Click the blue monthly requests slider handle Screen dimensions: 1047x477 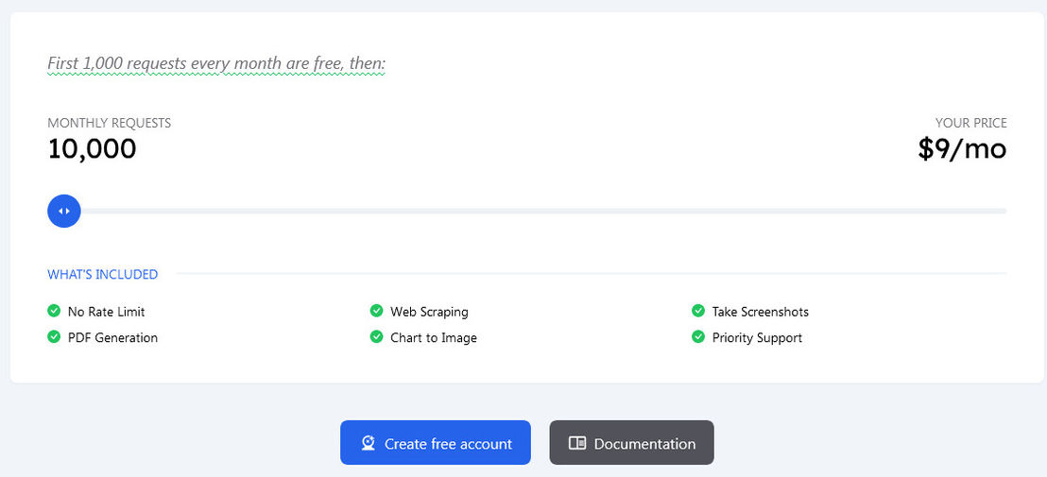pyautogui.click(x=64, y=211)
